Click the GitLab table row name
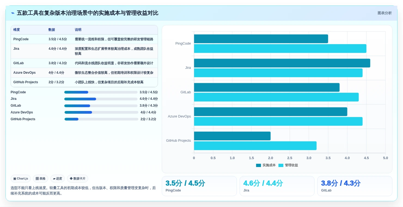The height and width of the screenshot is (207, 403). coord(19,63)
